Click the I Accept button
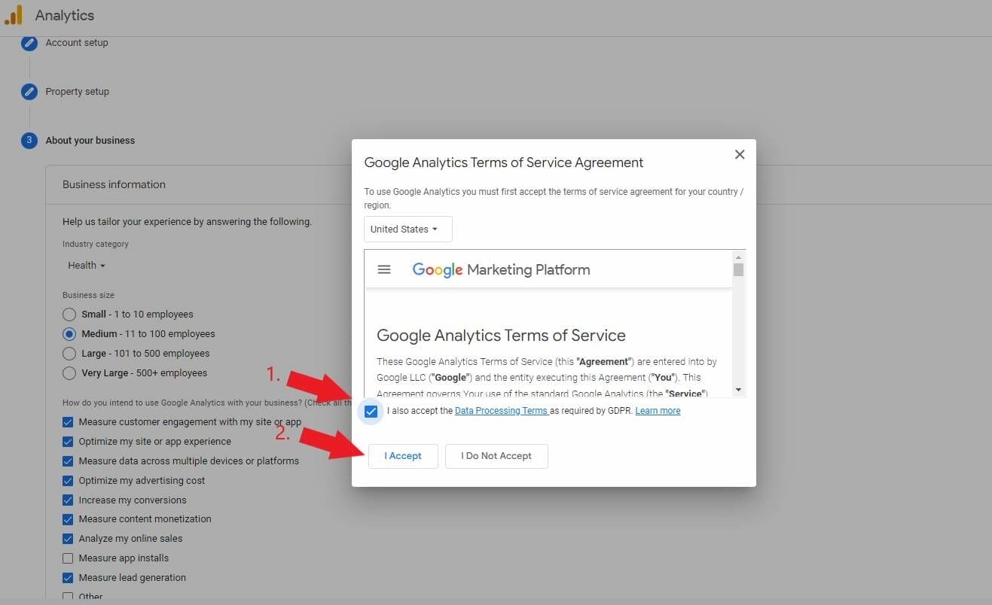 [402, 456]
